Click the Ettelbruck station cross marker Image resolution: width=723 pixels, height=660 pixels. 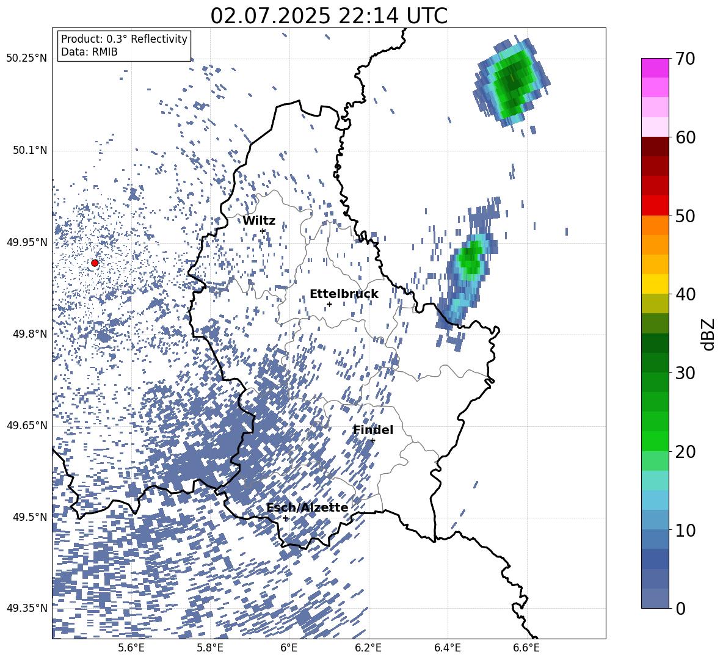click(329, 304)
